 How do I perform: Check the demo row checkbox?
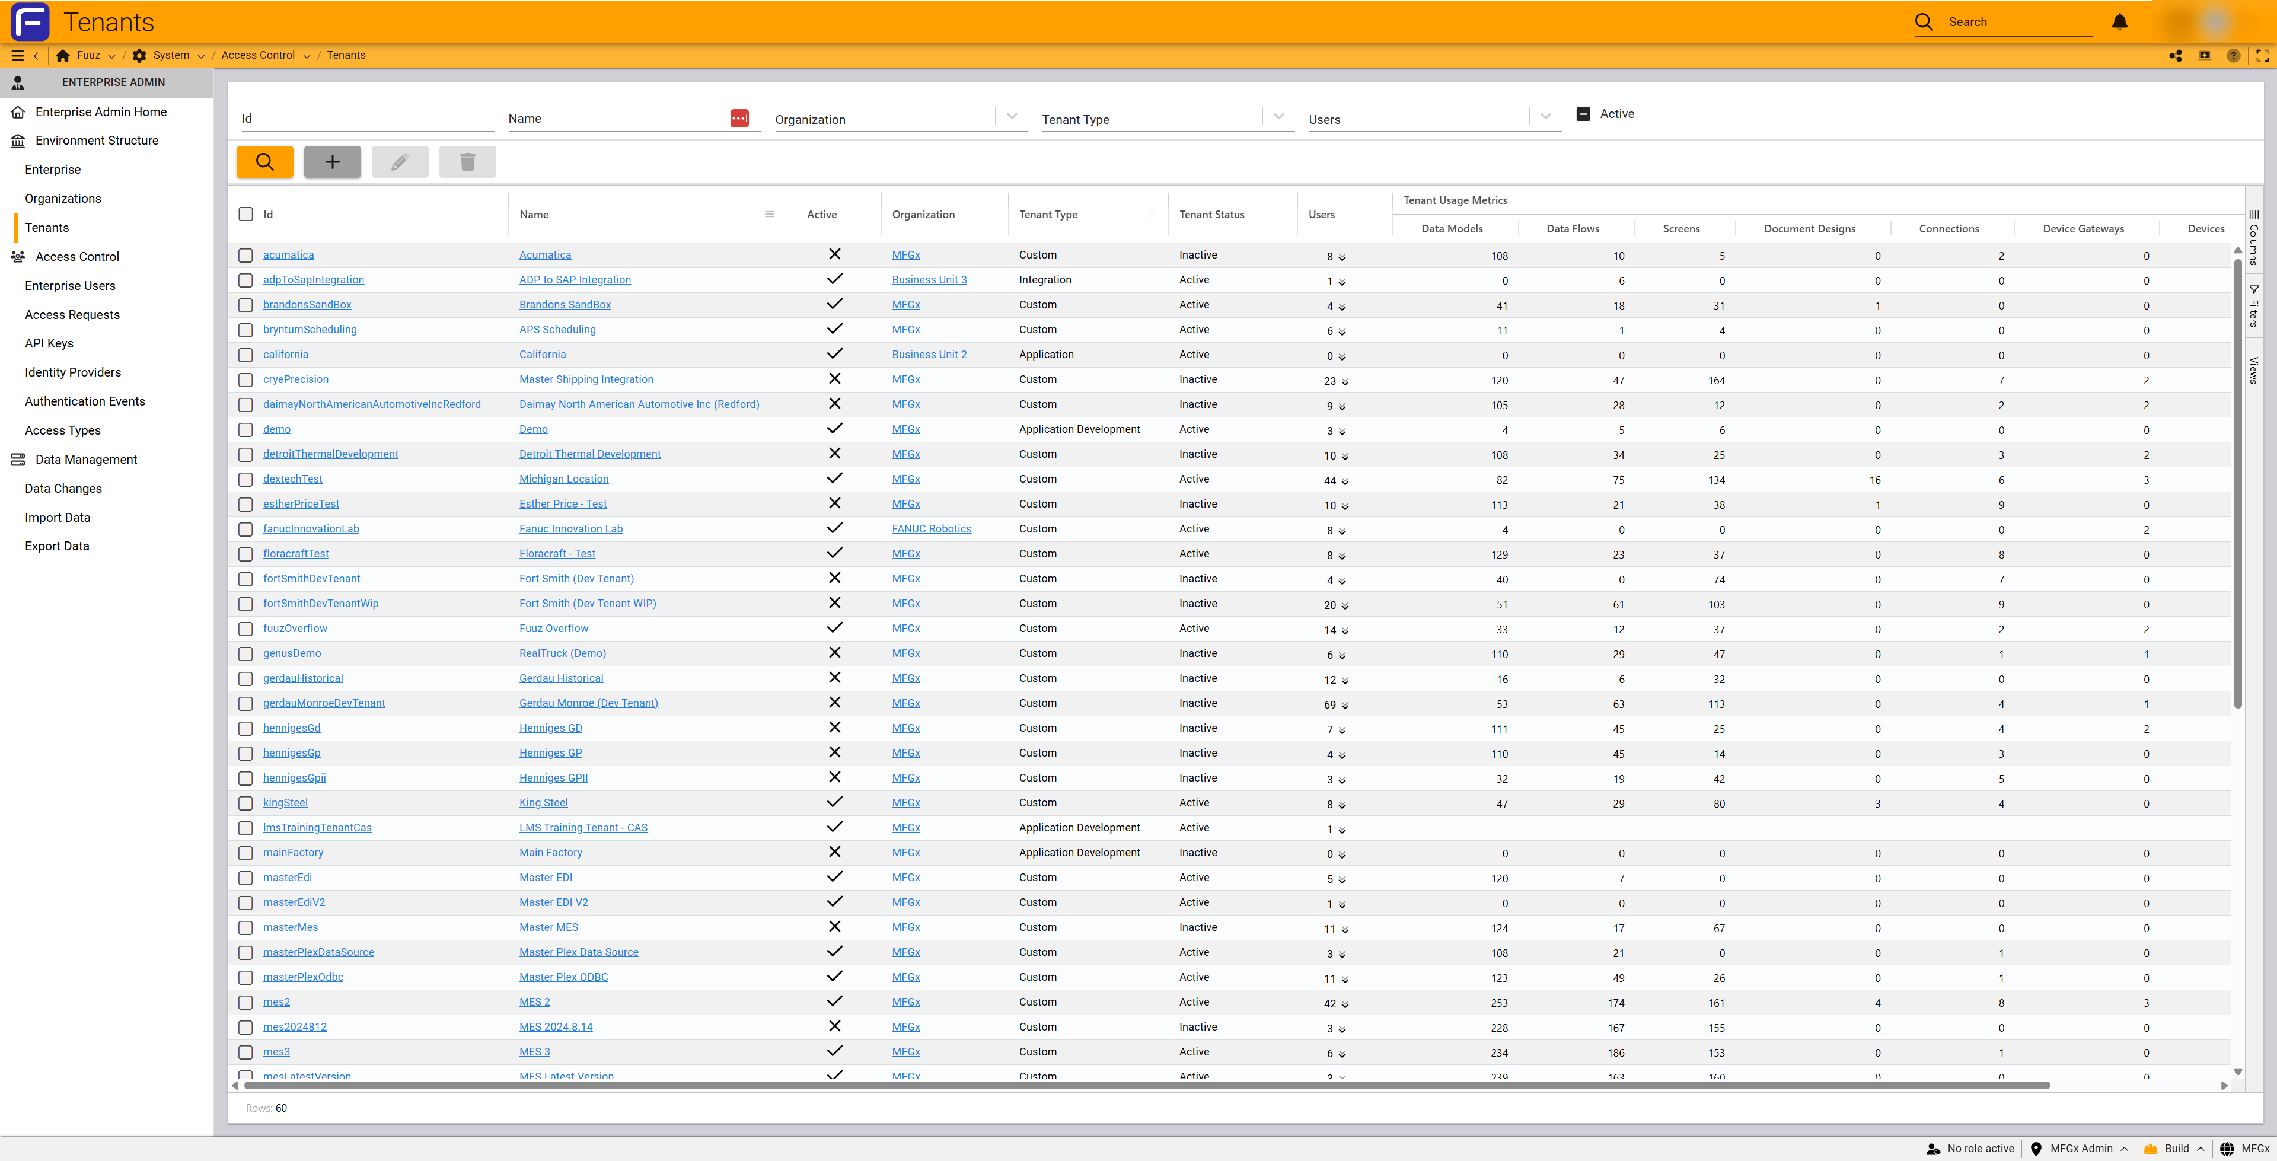pos(245,430)
